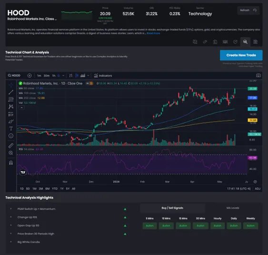Screen dimensions: 268x255
Task: Click the Create New Trade button
Action: pyautogui.click(x=241, y=55)
